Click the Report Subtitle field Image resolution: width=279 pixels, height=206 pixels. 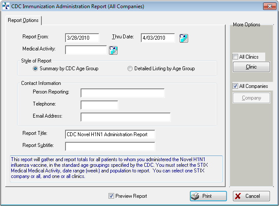[110, 147]
